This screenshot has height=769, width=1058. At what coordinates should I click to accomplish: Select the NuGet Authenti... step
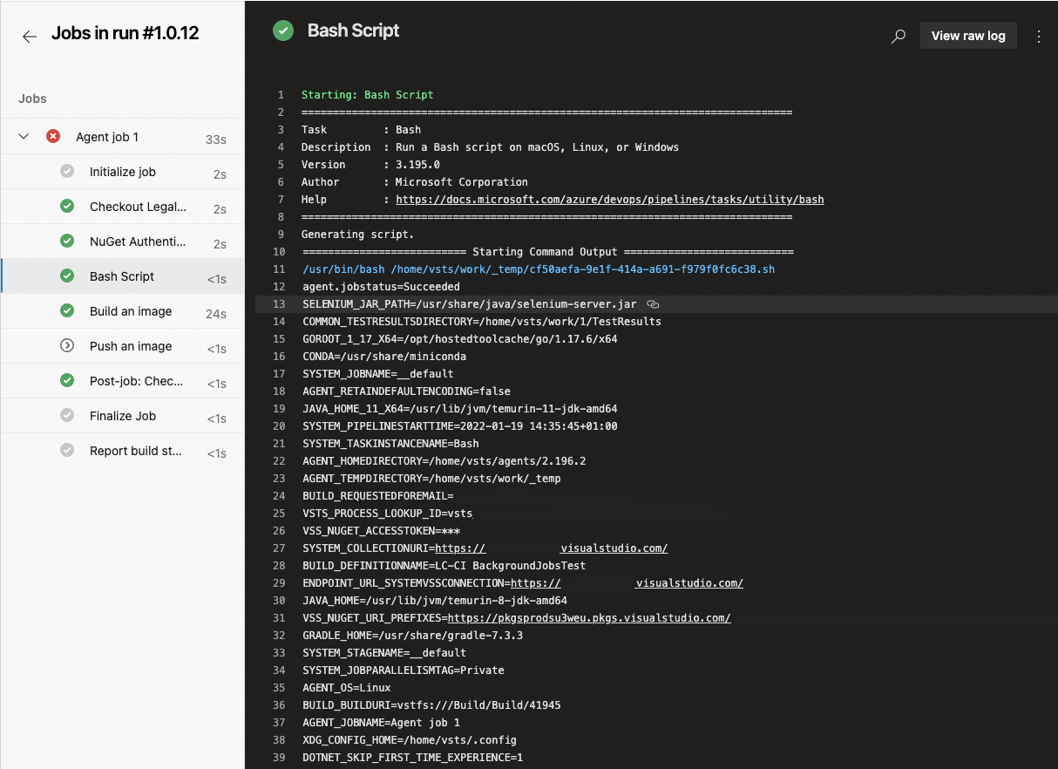coord(123,242)
